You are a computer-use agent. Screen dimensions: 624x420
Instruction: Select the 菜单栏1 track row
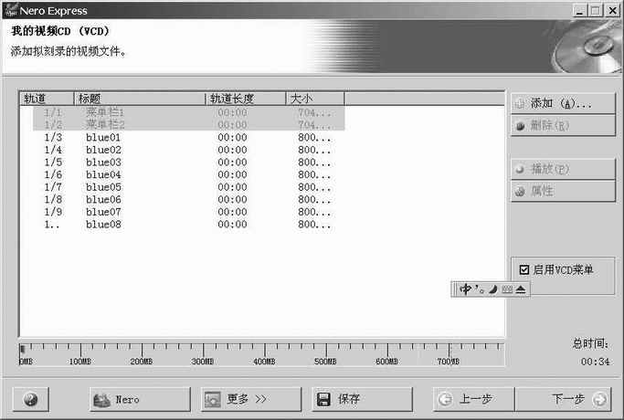(x=188, y=112)
